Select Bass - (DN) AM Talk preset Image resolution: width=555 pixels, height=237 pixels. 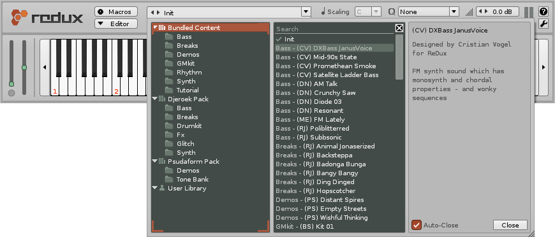(334, 84)
